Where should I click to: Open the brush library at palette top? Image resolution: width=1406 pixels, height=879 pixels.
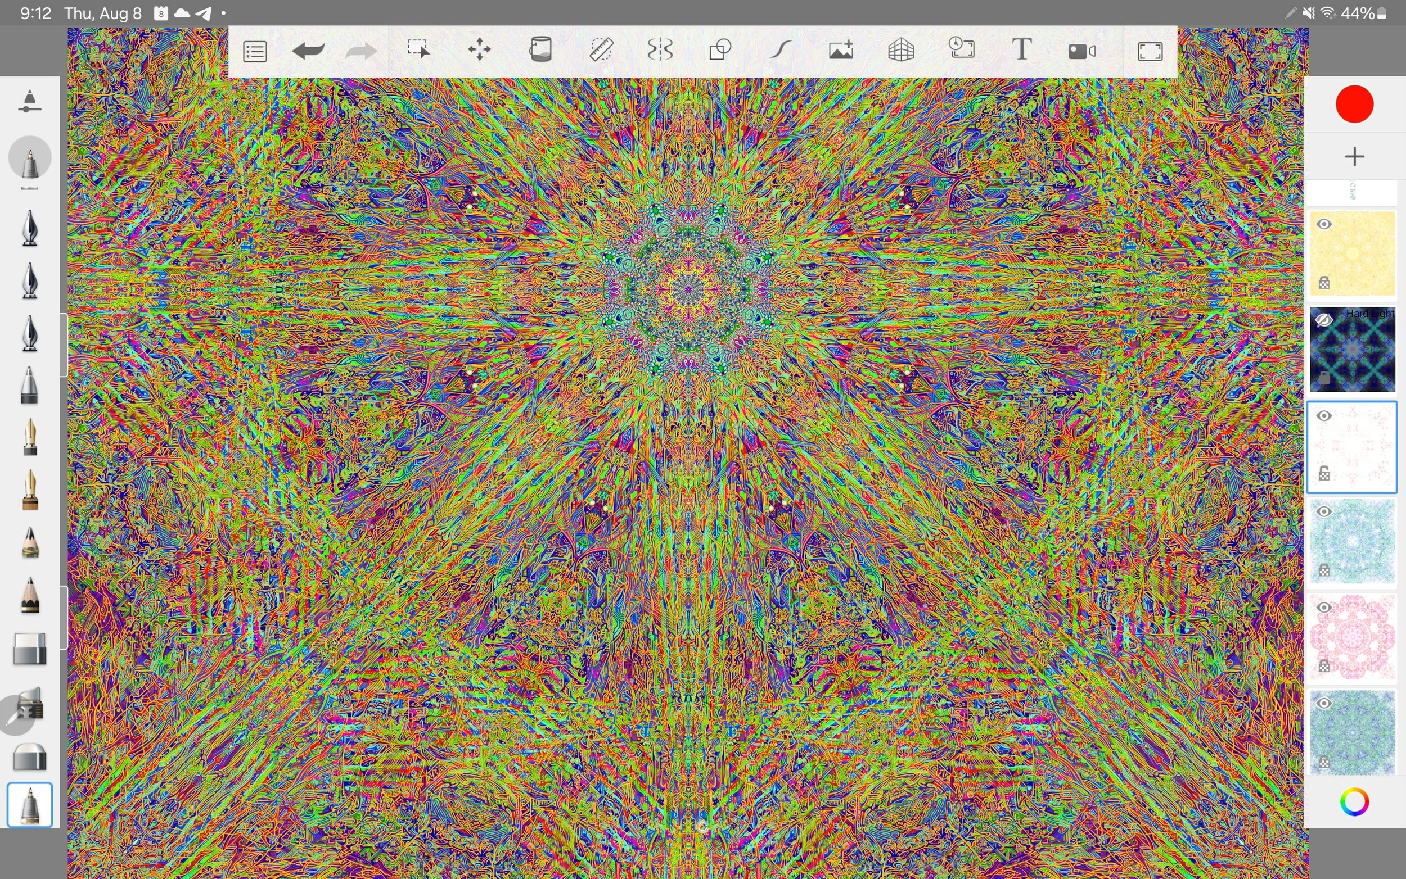(x=29, y=101)
